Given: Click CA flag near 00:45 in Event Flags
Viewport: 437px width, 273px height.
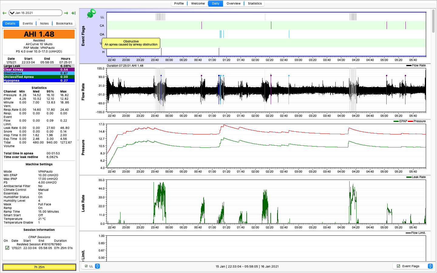Looking at the screenshot, I should (202, 25).
